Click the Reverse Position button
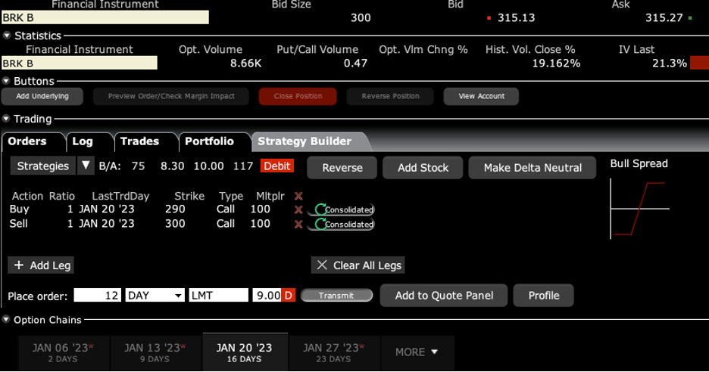Screen dimensions: 709x372 (390, 96)
